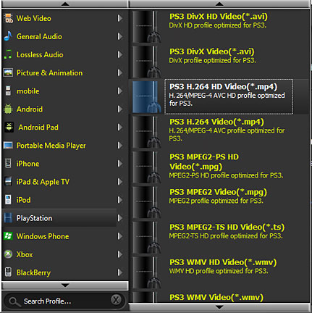Image resolution: width=312 pixels, height=313 pixels.
Task: Click the Android Pad icon
Action: [x=9, y=128]
